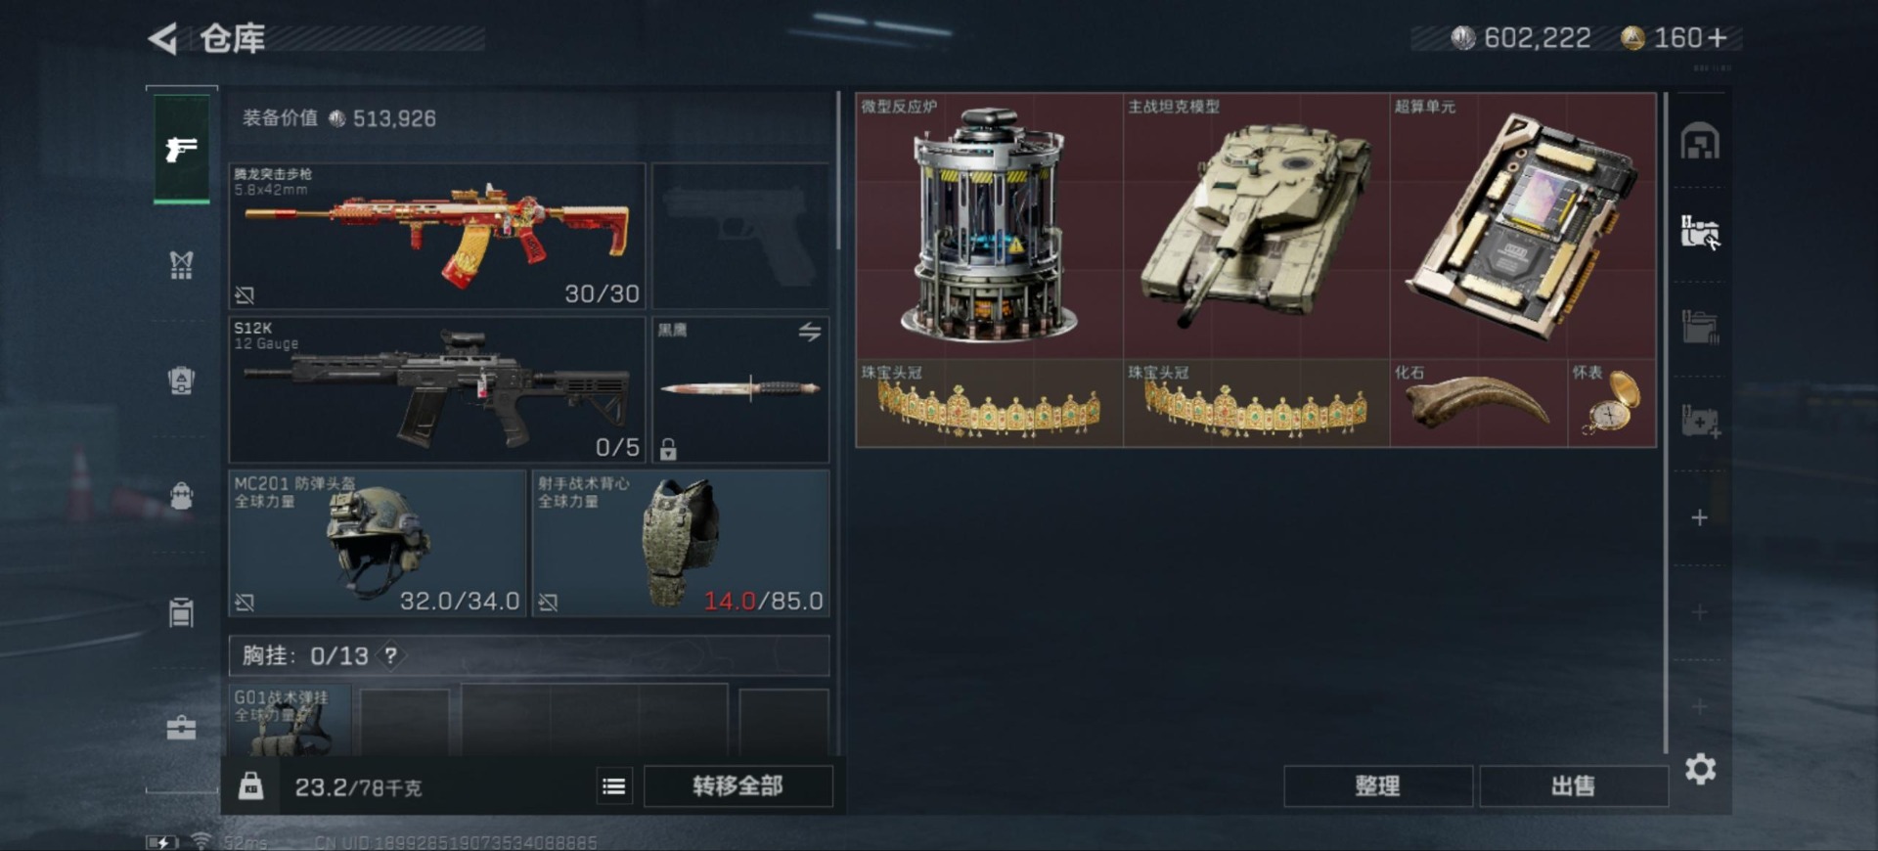1878x851 pixels.
Task: Click the list view icon beside 转移全部
Action: coord(614,786)
